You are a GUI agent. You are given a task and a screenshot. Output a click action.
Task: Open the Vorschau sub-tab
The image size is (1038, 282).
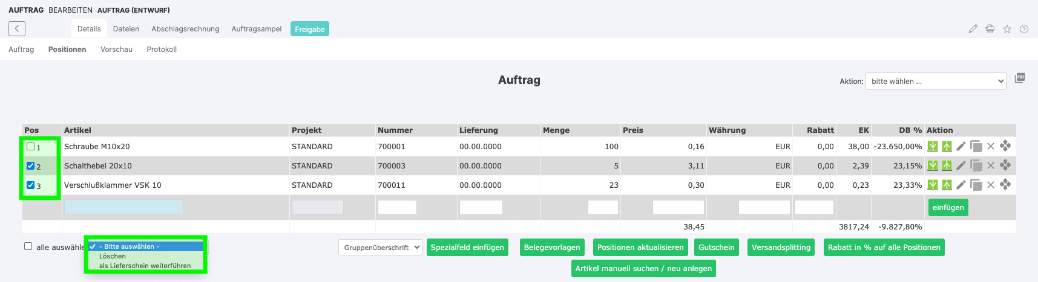(116, 50)
